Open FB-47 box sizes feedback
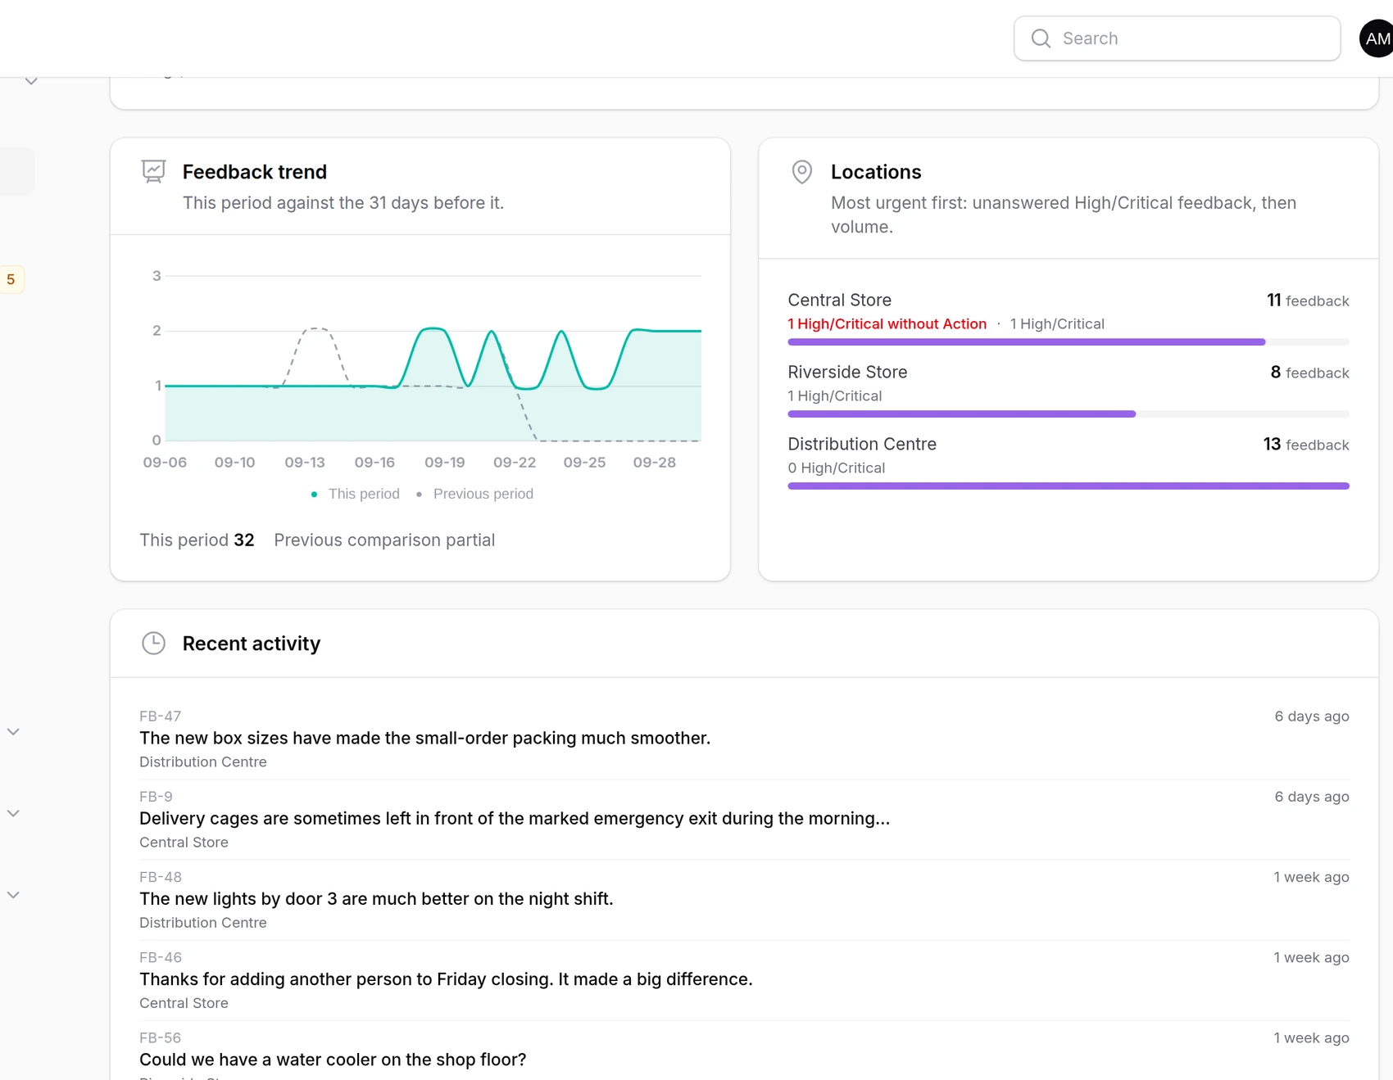Screen dimensions: 1393x1080 click(x=744, y=739)
